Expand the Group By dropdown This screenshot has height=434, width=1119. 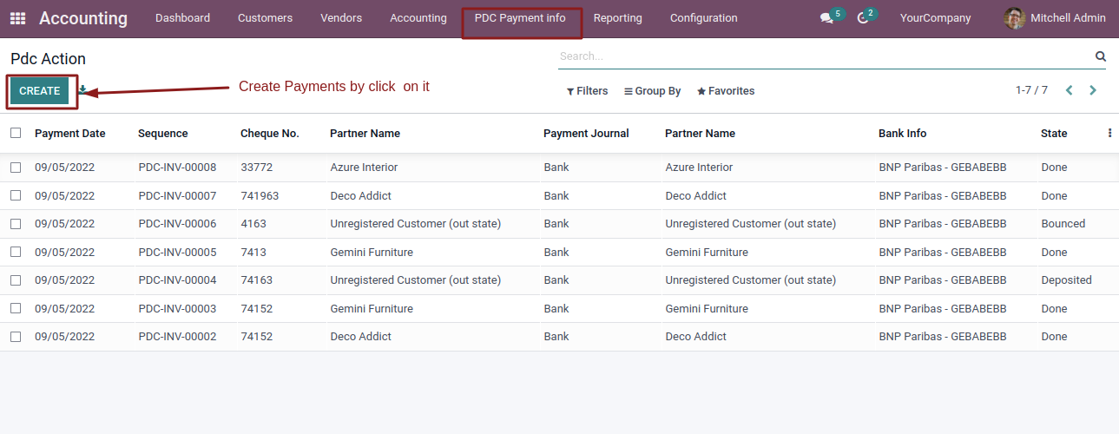[x=653, y=91]
